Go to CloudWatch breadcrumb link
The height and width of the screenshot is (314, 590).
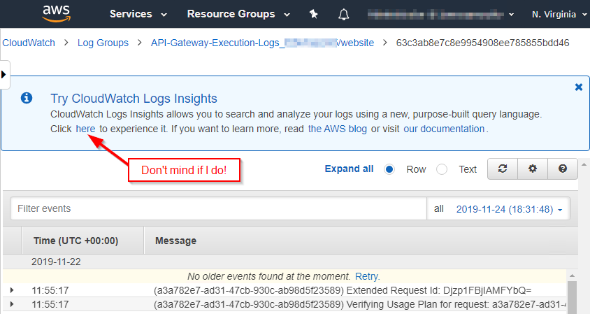tap(29, 43)
